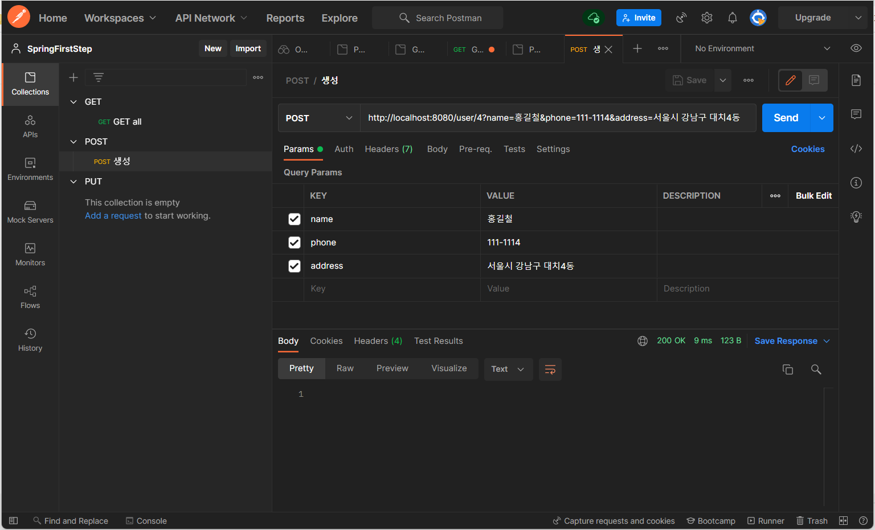Screen dimensions: 875x530
Task: Open the request Info icon
Action: [x=856, y=183]
